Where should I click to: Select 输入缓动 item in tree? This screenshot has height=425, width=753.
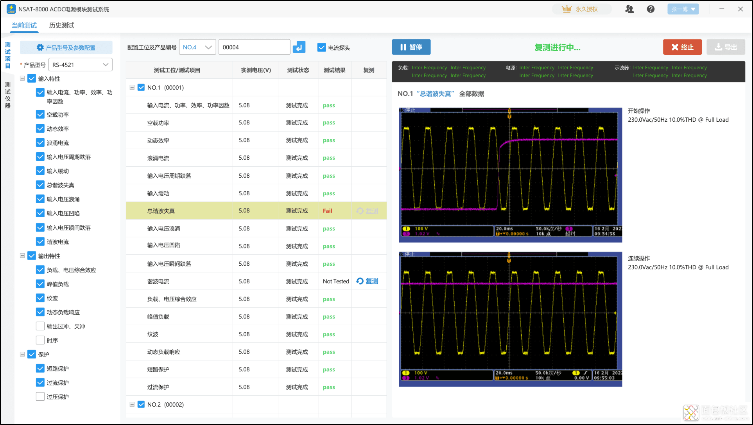58,171
